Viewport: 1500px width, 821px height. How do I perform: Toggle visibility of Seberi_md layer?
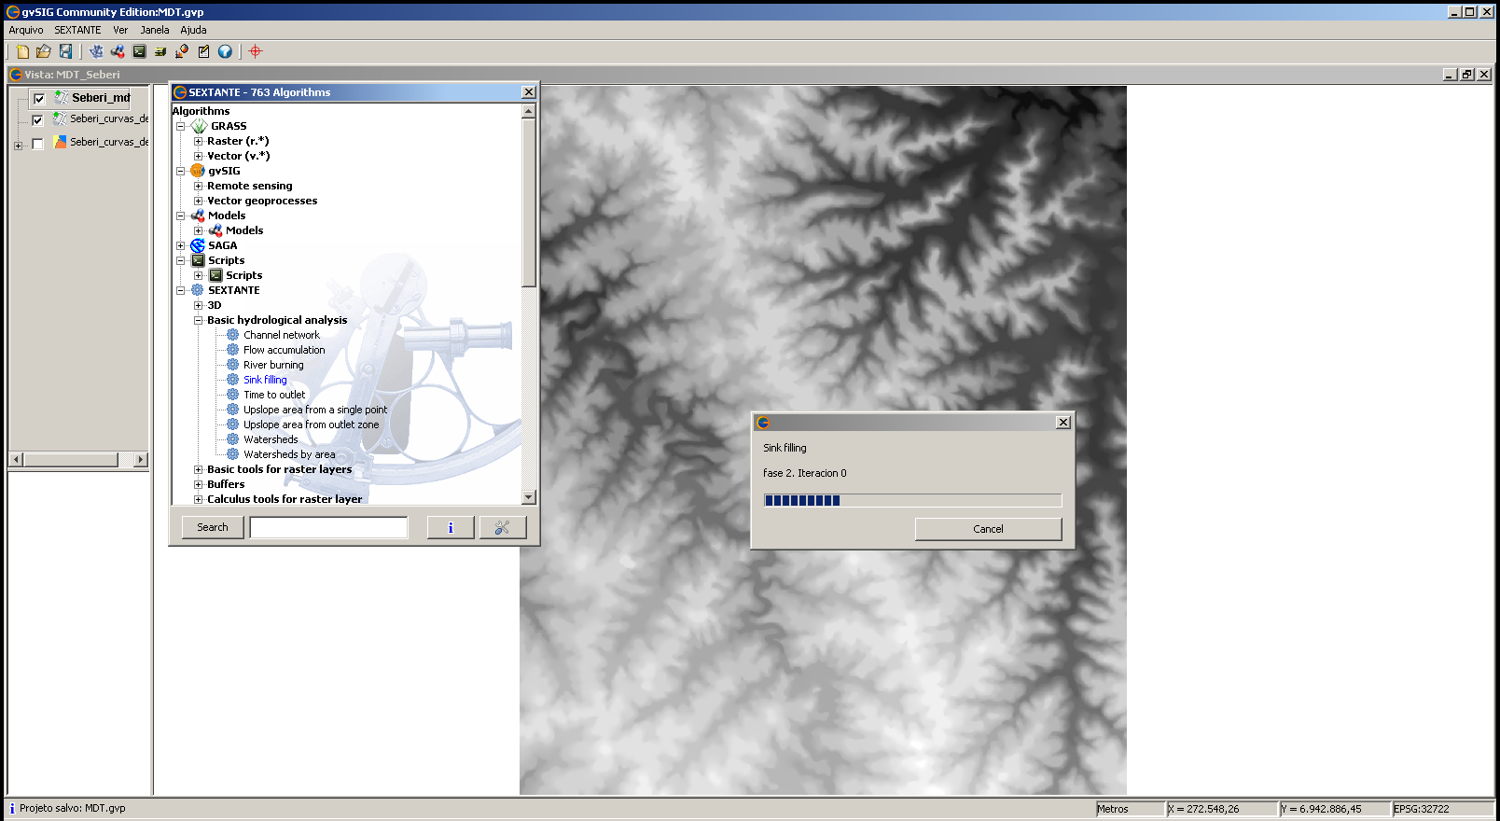(x=39, y=98)
